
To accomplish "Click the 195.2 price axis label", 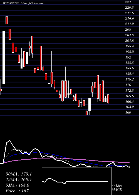I will click(129, 52).
